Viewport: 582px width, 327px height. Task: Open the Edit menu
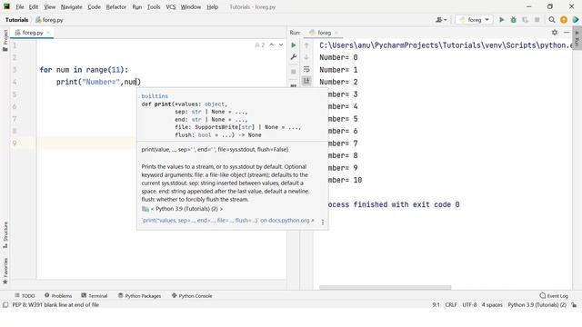(34, 6)
